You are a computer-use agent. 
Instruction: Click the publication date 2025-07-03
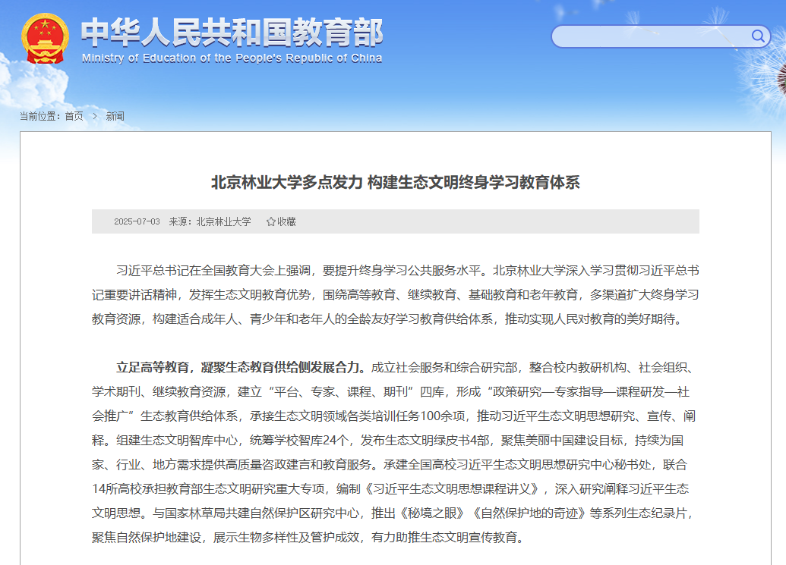pos(137,221)
